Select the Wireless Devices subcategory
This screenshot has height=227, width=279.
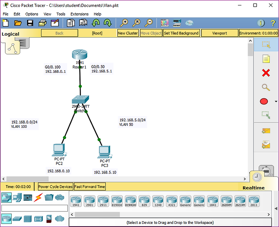pyautogui.click(x=38, y=218)
